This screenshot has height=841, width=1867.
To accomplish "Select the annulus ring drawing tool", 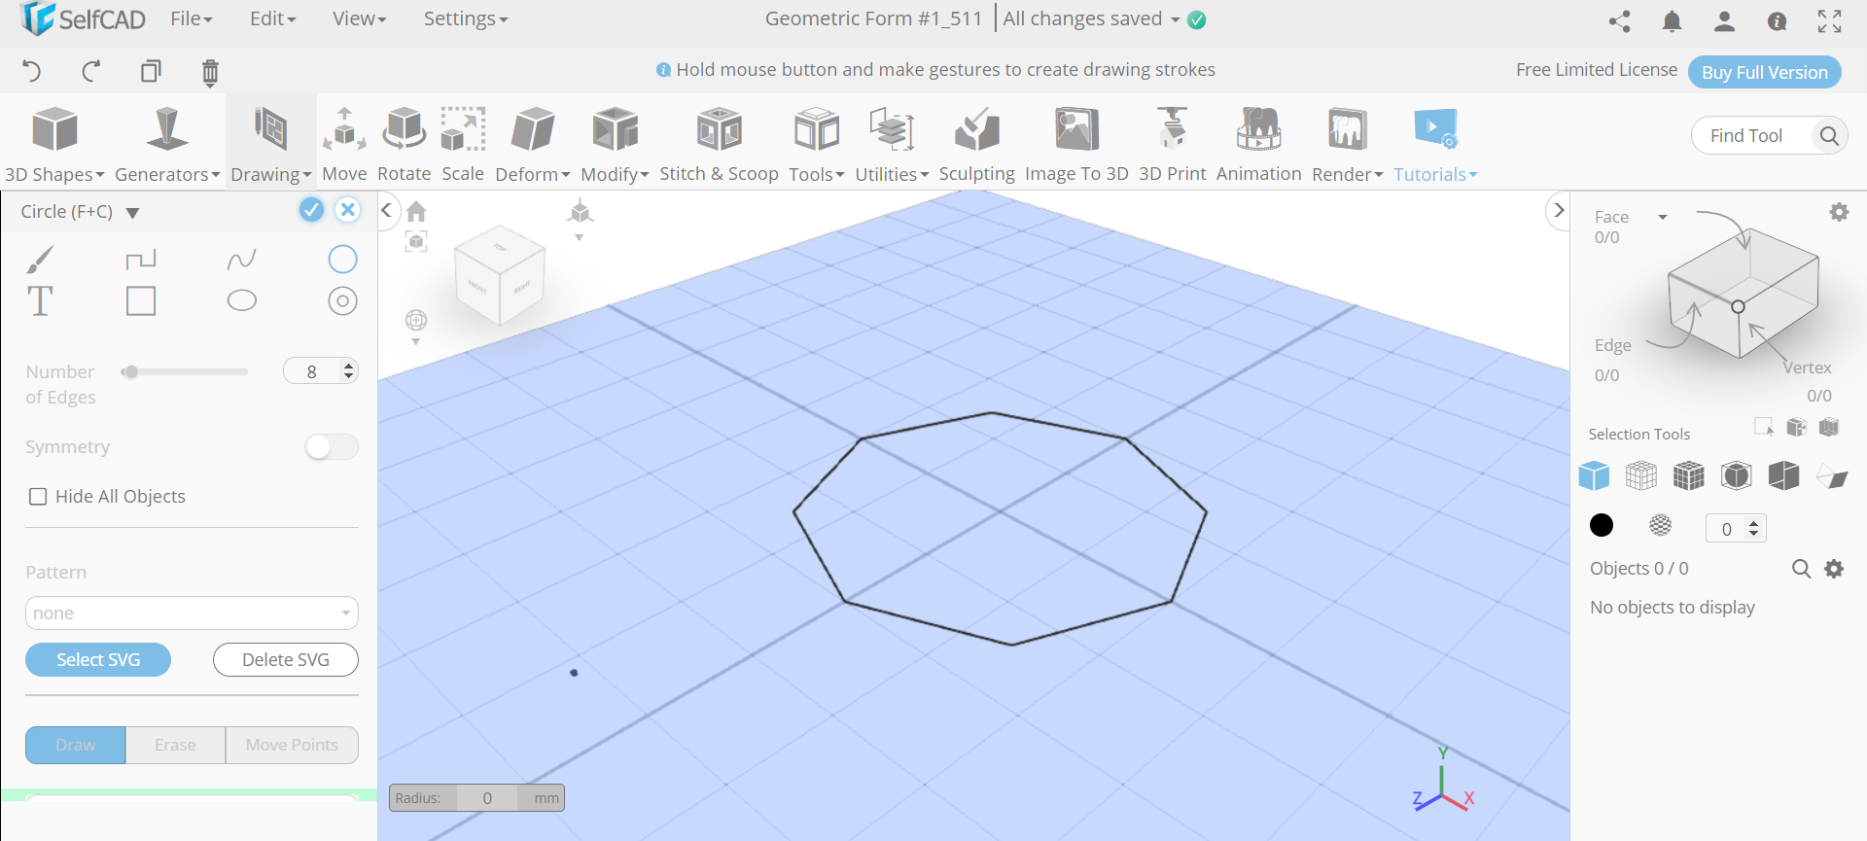I will (342, 301).
